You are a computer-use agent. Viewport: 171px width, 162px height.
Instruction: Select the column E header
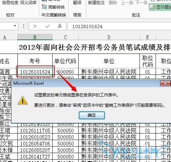[x=148, y=37]
